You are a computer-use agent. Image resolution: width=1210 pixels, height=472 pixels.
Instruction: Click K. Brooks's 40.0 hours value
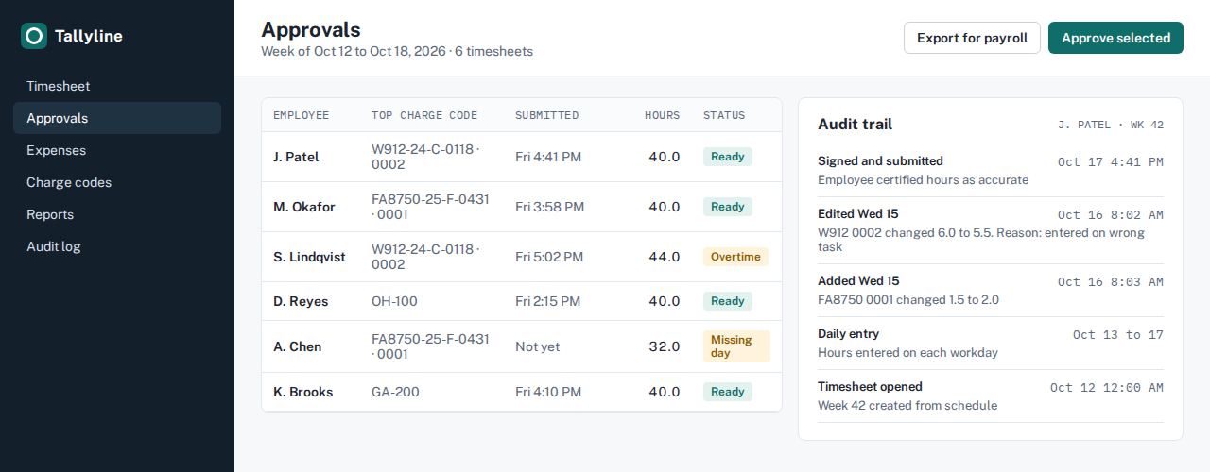pos(664,392)
